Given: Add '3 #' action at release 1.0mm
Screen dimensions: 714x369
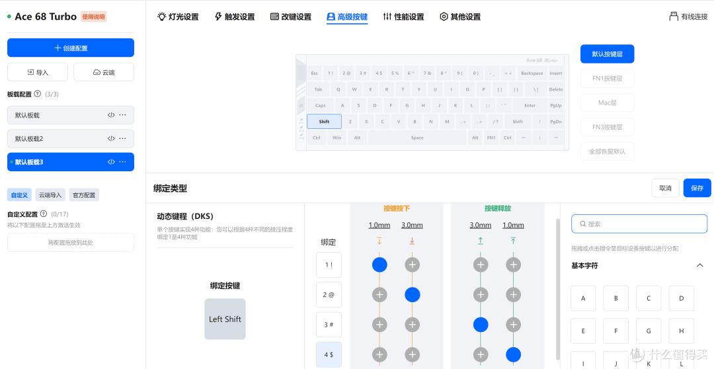Looking at the screenshot, I should [513, 325].
